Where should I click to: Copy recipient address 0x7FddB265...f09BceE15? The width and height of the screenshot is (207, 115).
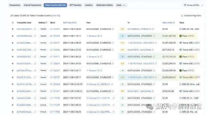[153, 29]
